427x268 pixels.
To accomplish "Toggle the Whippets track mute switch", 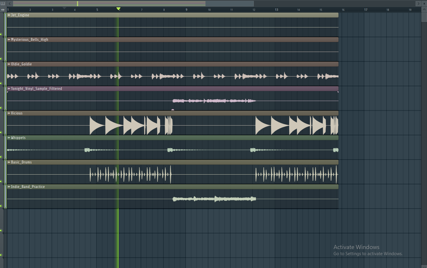I will [x=1, y=157].
